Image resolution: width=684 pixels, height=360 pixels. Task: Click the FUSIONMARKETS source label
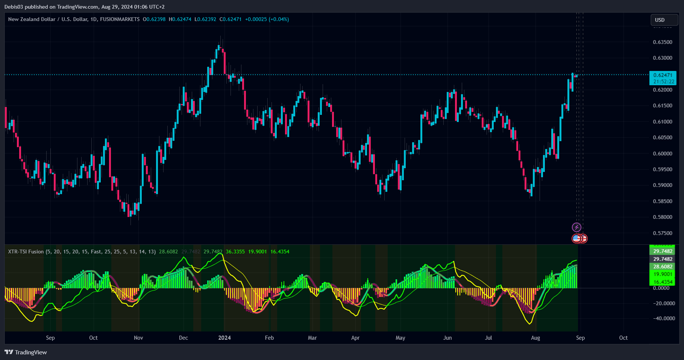coord(120,19)
